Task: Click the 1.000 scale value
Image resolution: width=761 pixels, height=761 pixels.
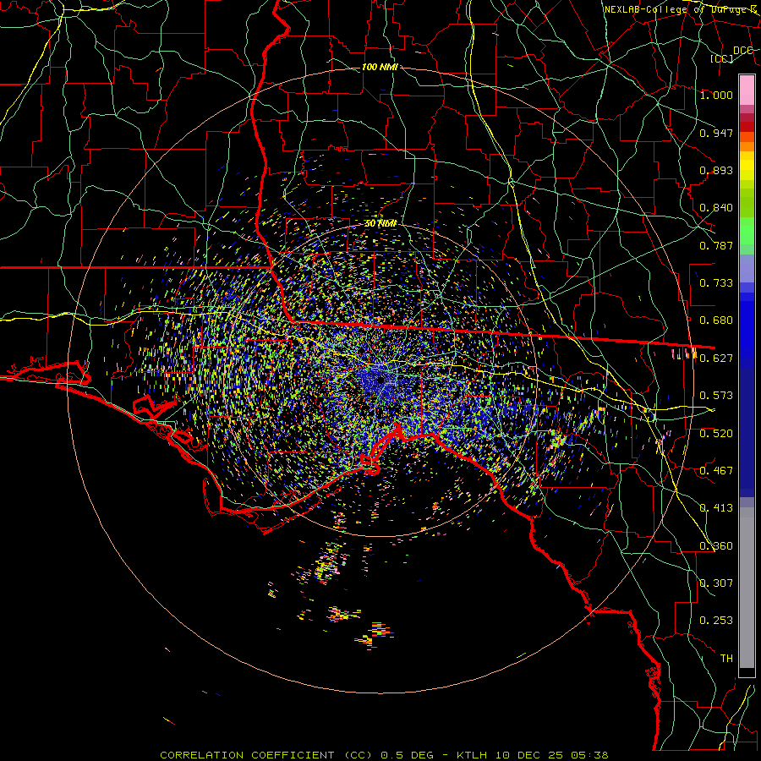Action: click(x=716, y=95)
